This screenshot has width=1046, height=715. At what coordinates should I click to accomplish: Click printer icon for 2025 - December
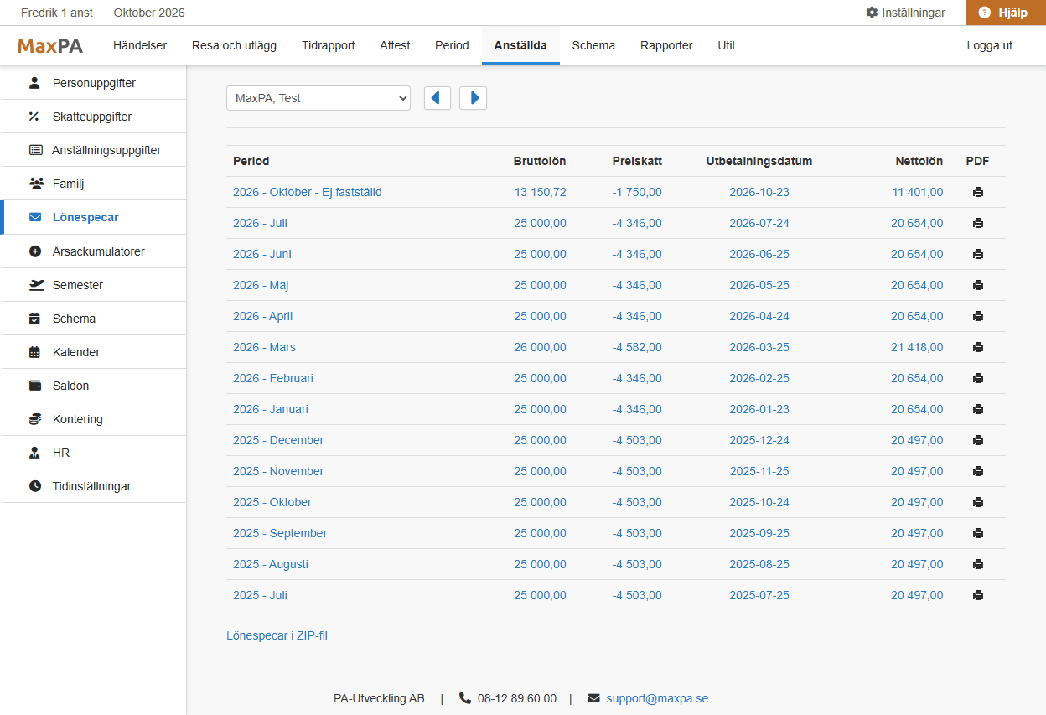click(977, 440)
